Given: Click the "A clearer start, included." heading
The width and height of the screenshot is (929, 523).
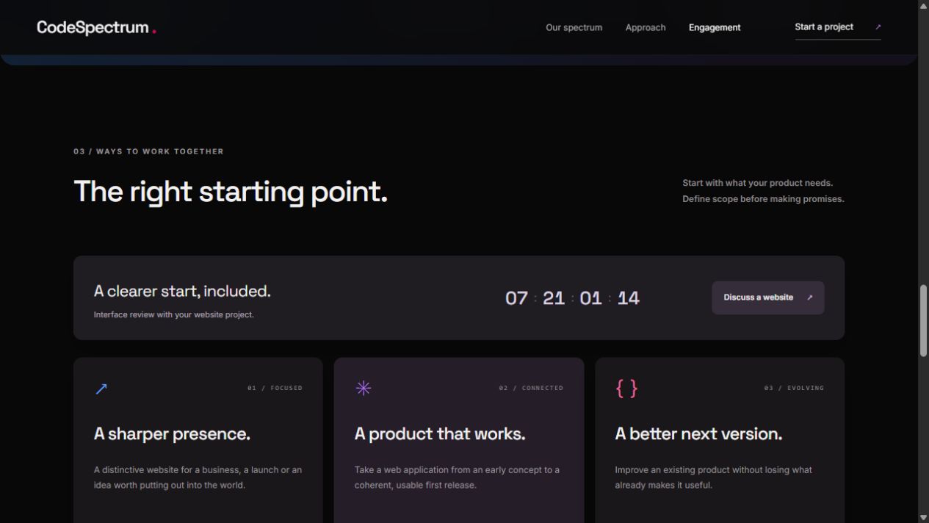Looking at the screenshot, I should 182,292.
